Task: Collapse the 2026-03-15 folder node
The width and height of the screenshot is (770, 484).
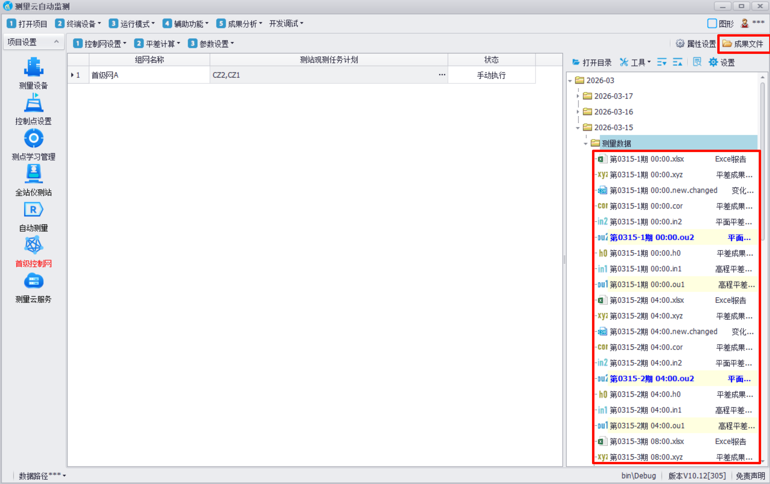Action: point(578,128)
